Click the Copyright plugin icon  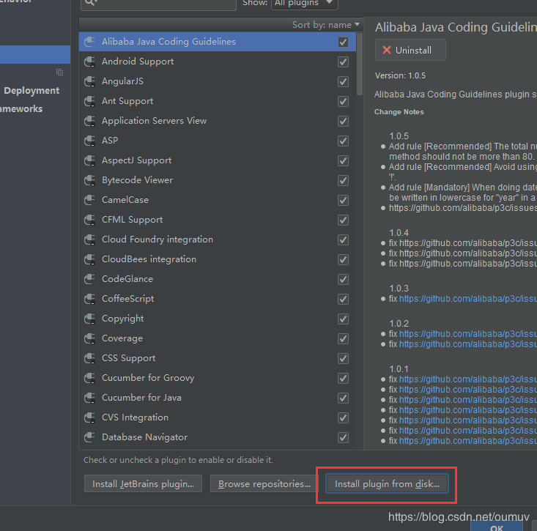coord(89,319)
